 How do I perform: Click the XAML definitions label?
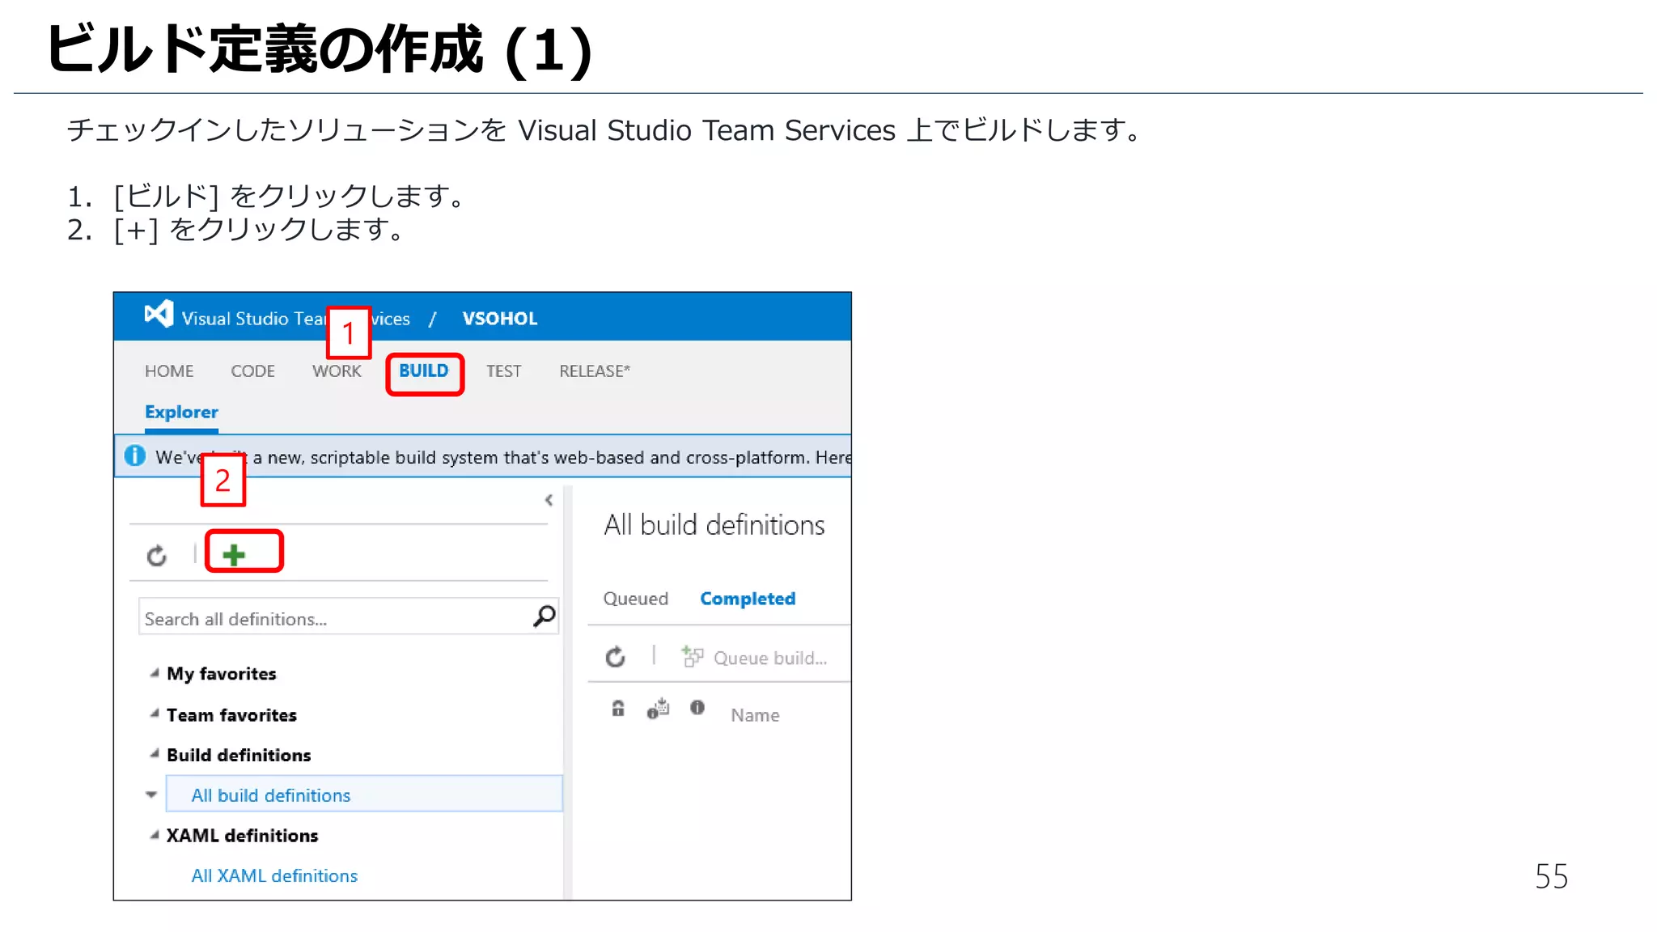pos(242,836)
